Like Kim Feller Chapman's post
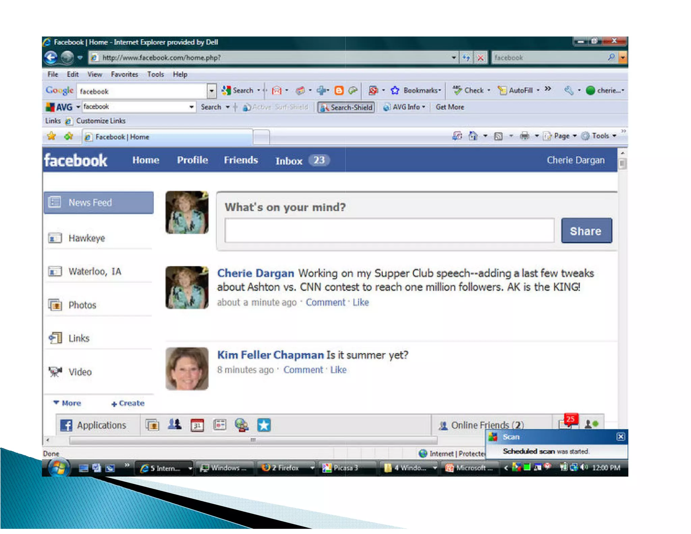The width and height of the screenshot is (691, 534). pyautogui.click(x=338, y=370)
